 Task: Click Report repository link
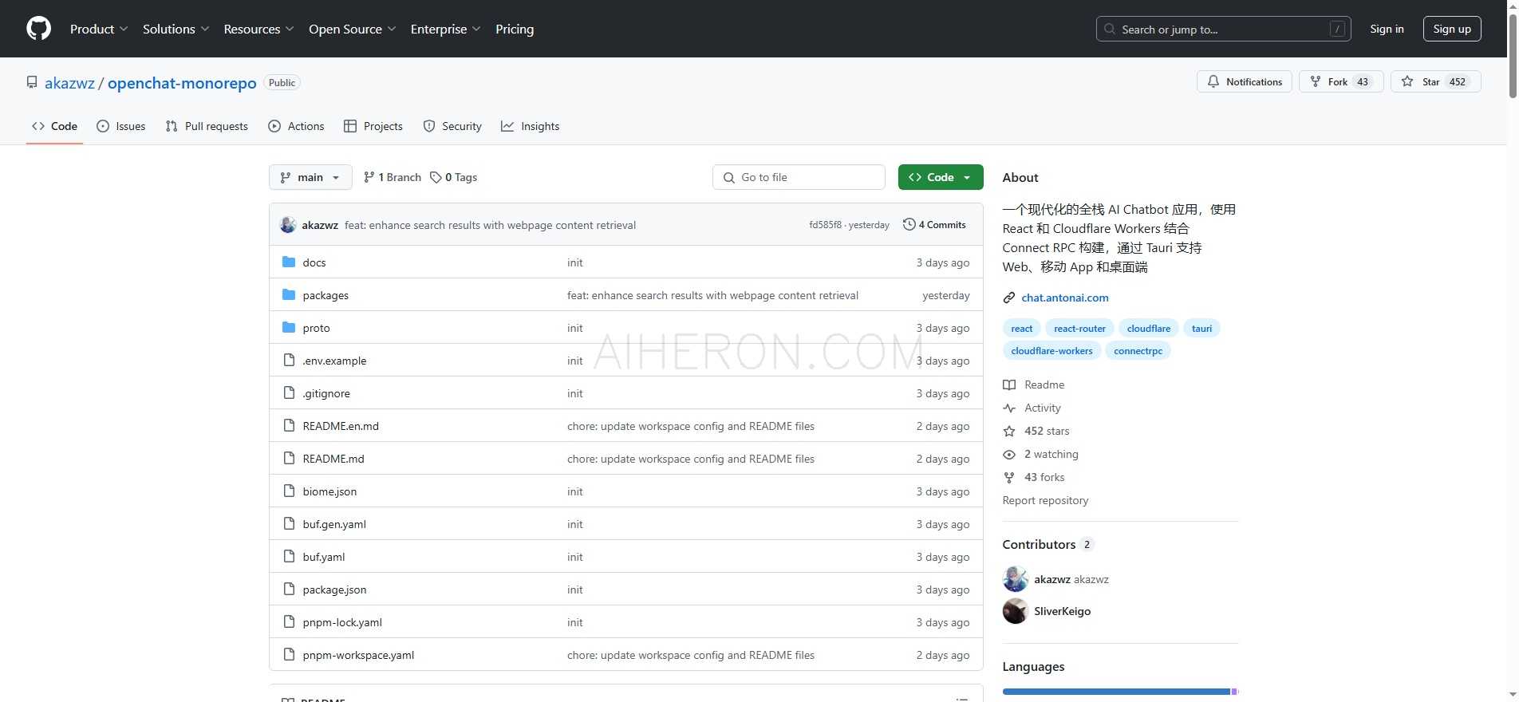[1045, 500]
